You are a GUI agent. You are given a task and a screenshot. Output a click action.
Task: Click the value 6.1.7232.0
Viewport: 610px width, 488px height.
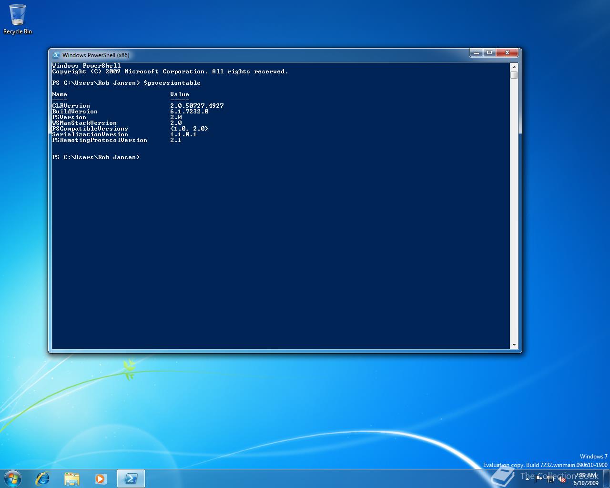coord(189,112)
